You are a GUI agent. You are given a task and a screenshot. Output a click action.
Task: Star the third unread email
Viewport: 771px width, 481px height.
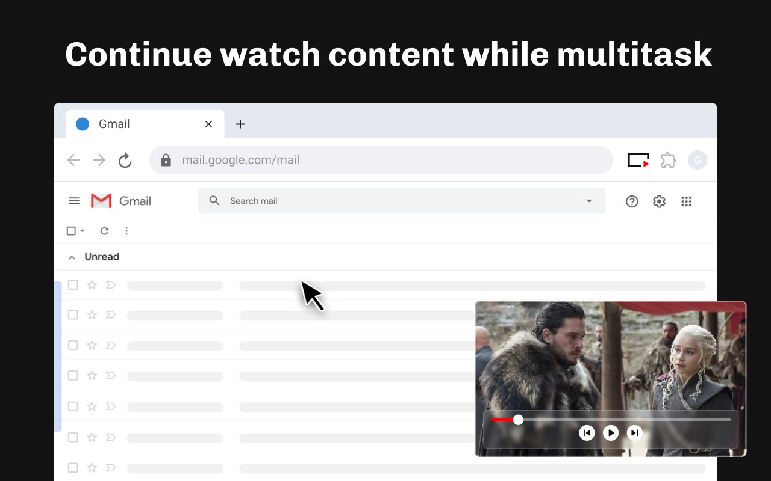coord(92,345)
